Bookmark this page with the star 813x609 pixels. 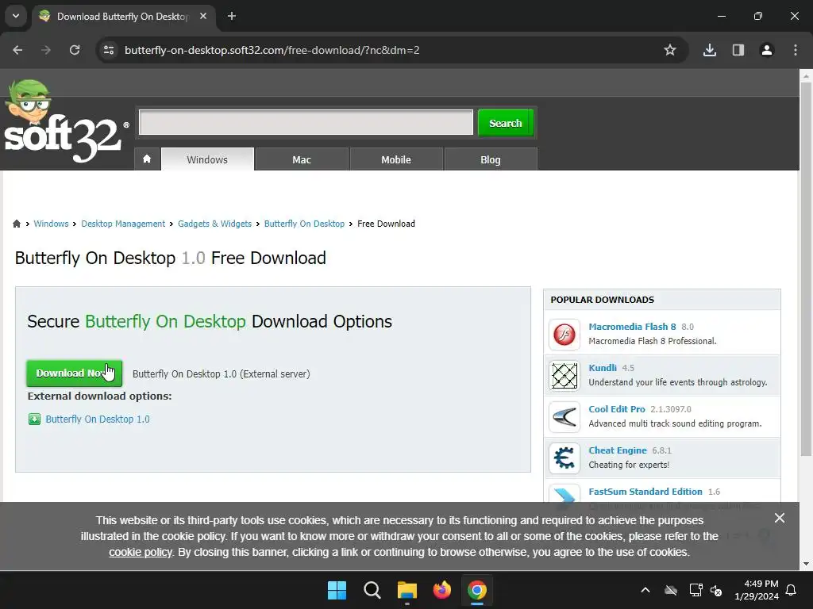coord(670,50)
